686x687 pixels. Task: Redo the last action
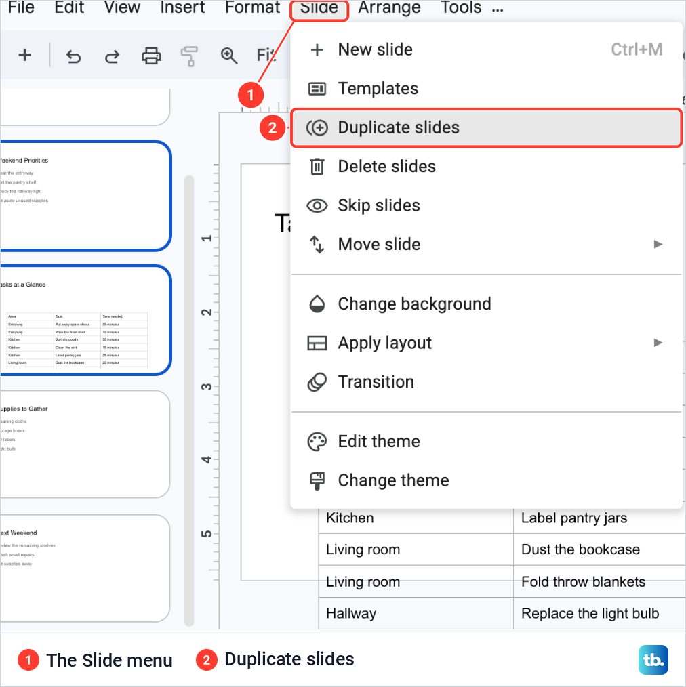113,56
